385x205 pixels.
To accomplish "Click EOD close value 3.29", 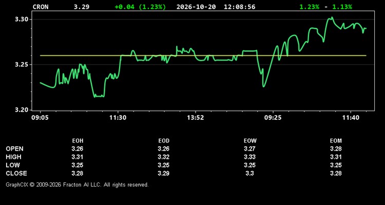I will 164,173.
